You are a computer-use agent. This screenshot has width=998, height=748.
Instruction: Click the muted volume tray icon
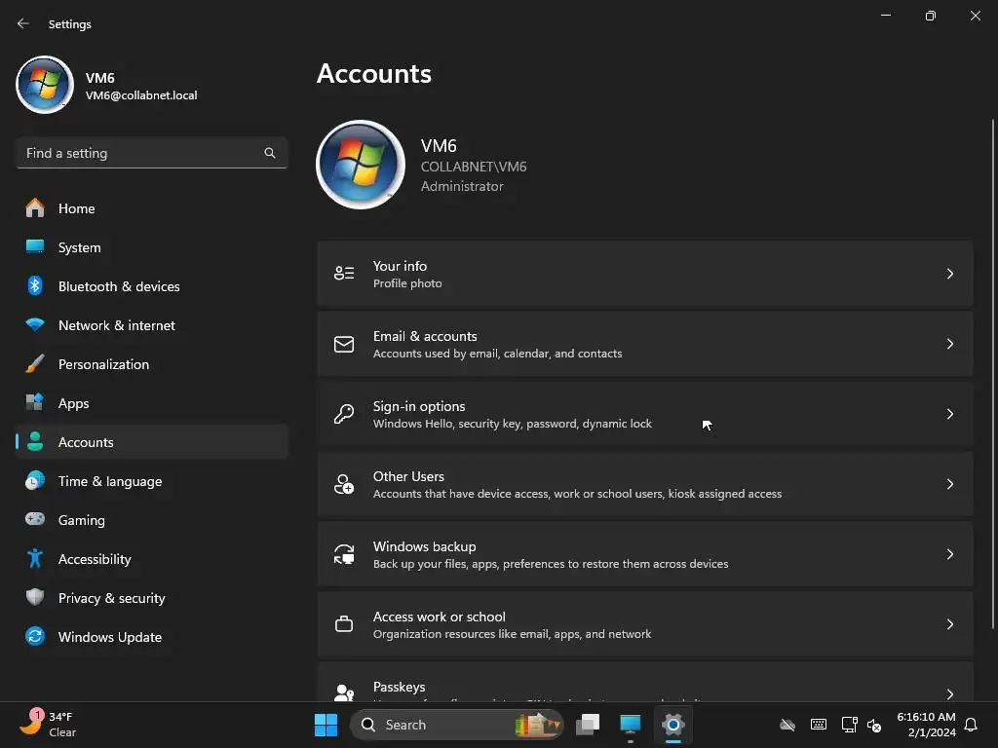pyautogui.click(x=874, y=725)
